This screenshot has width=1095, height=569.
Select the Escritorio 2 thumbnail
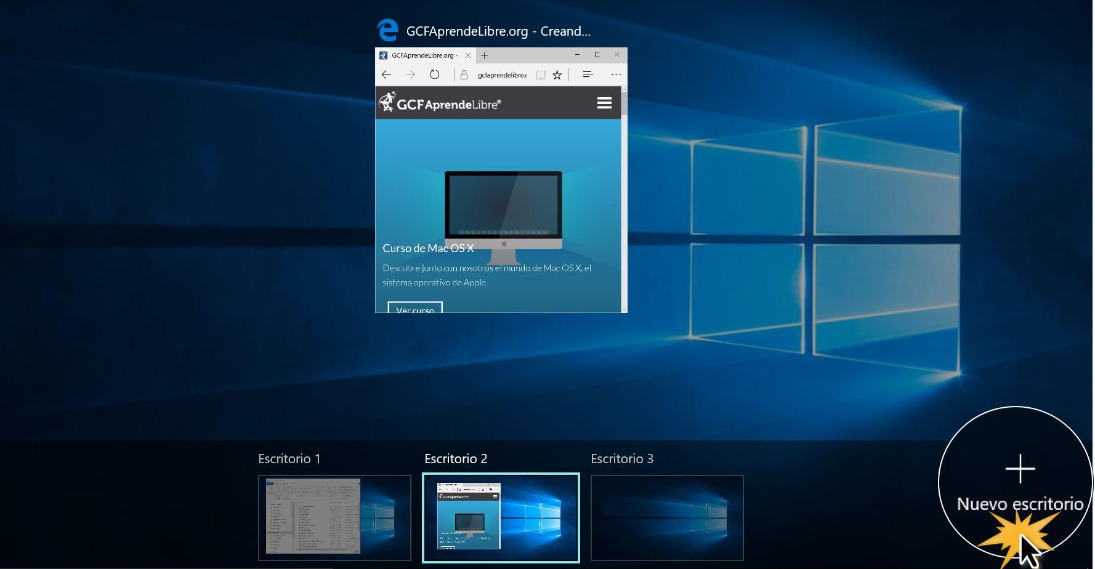(501, 518)
